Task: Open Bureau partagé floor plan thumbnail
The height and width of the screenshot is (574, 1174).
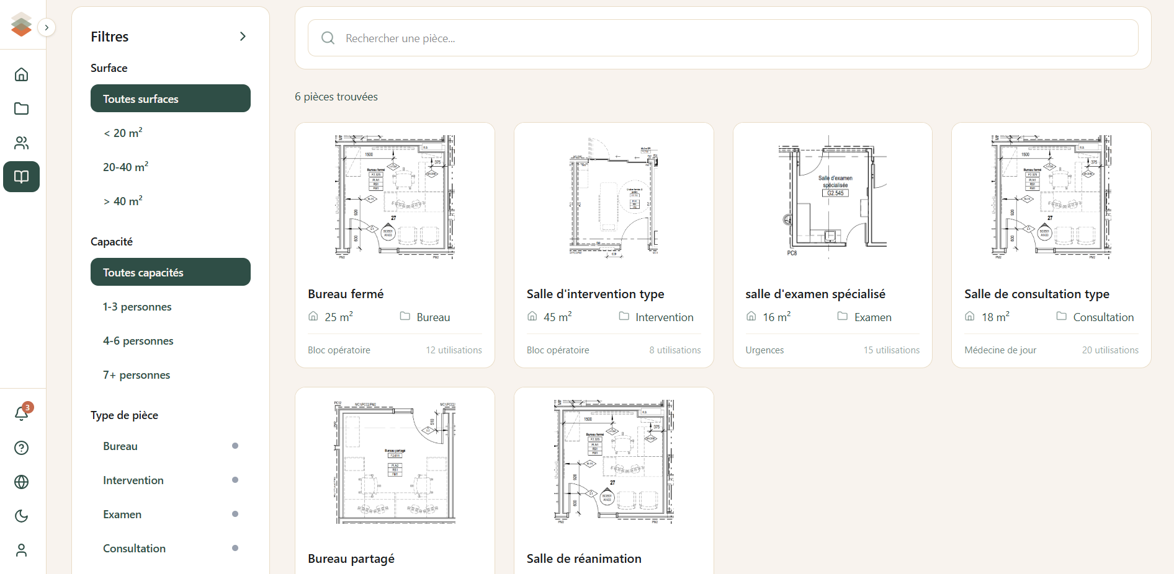Action: [395, 462]
